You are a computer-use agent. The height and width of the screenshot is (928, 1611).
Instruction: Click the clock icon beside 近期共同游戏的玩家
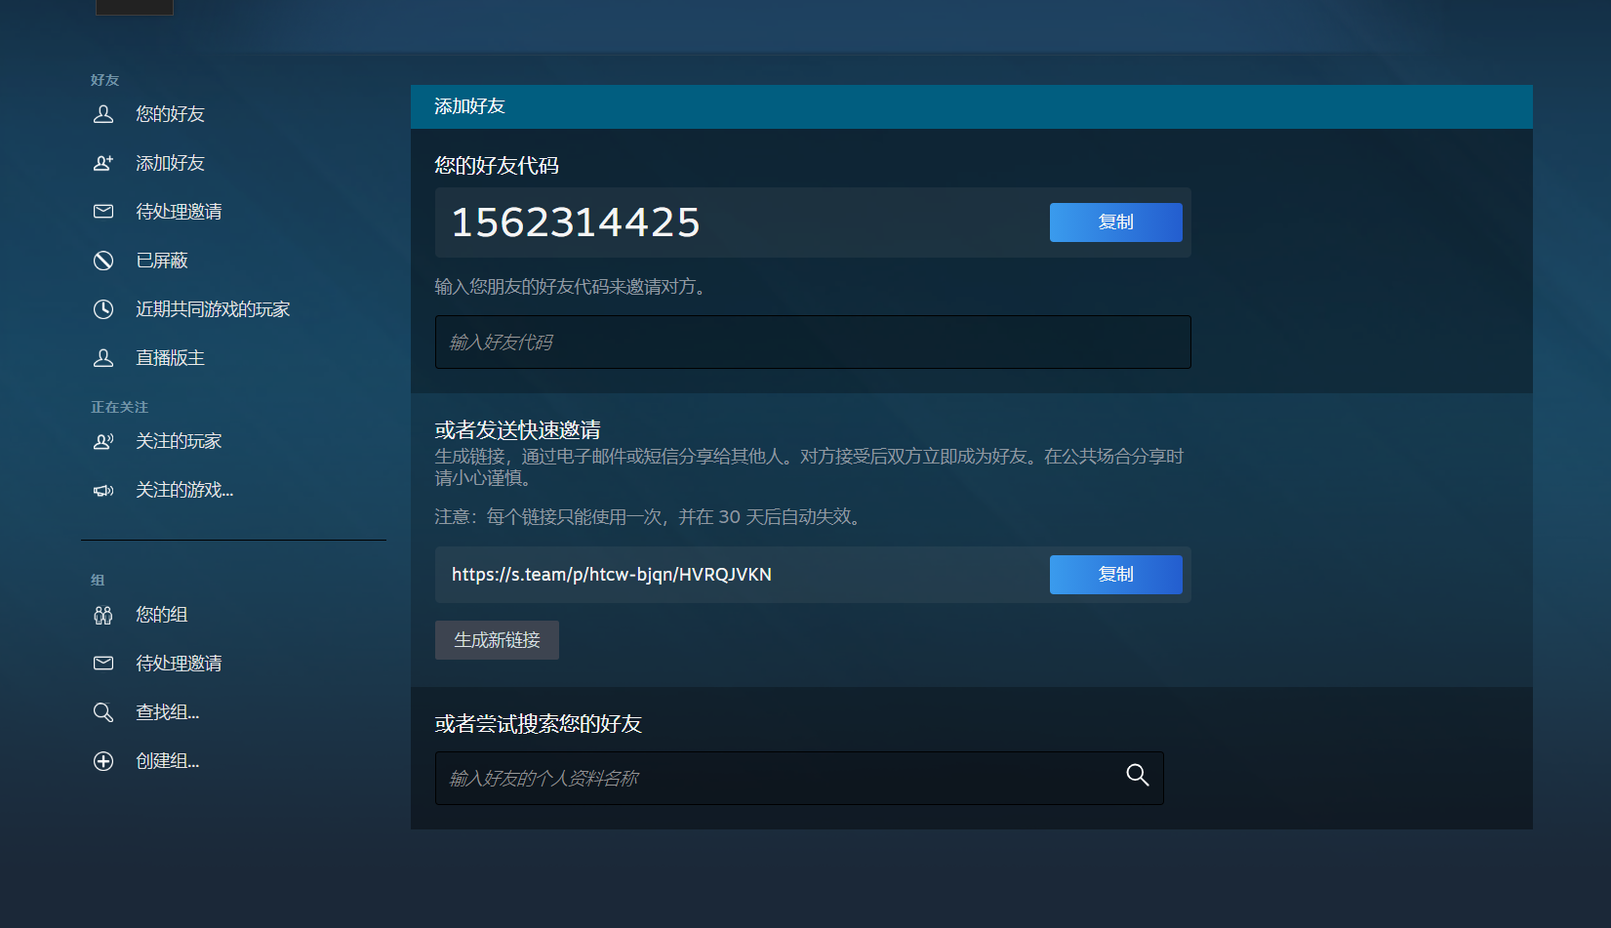103,309
